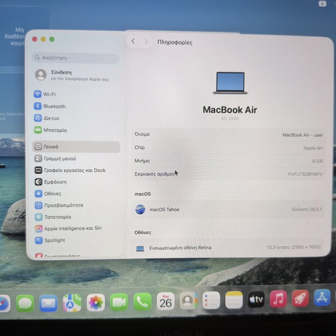Screen dimensions: 336x336
Task: Open Music from the Dock
Action: click(278, 298)
